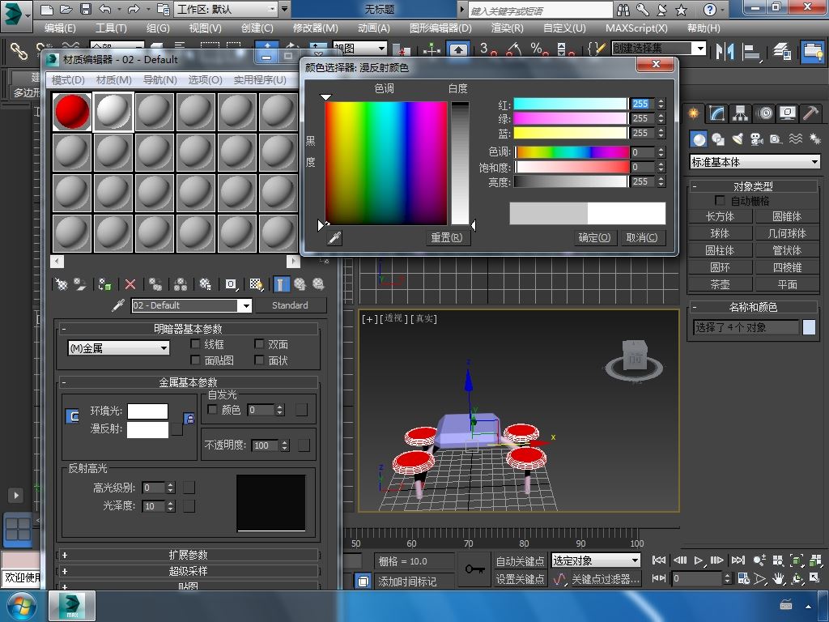829x622 pixels.
Task: Select the Space Warps category icon
Action: [795, 139]
